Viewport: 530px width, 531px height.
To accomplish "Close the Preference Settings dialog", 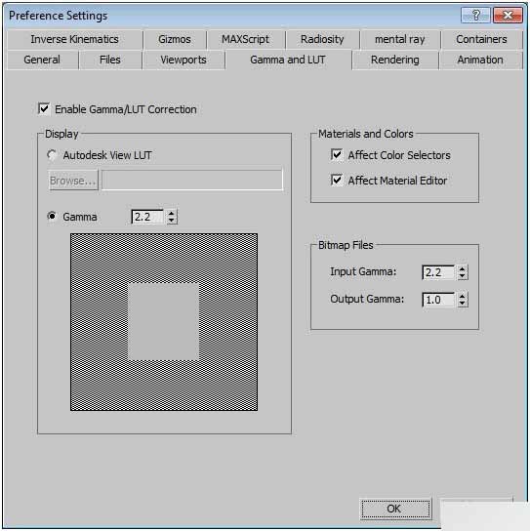I will (508, 16).
